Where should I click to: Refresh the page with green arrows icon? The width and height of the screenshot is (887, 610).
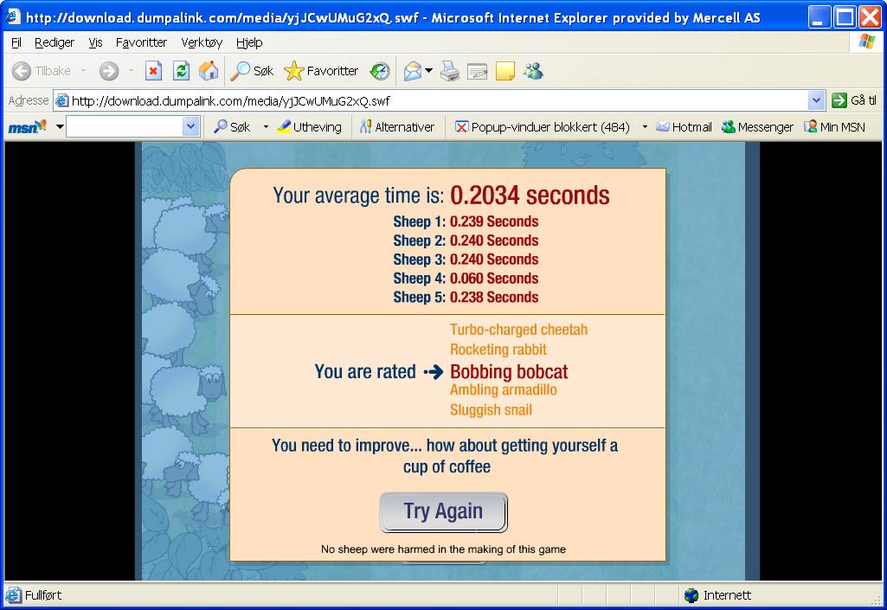[x=181, y=71]
